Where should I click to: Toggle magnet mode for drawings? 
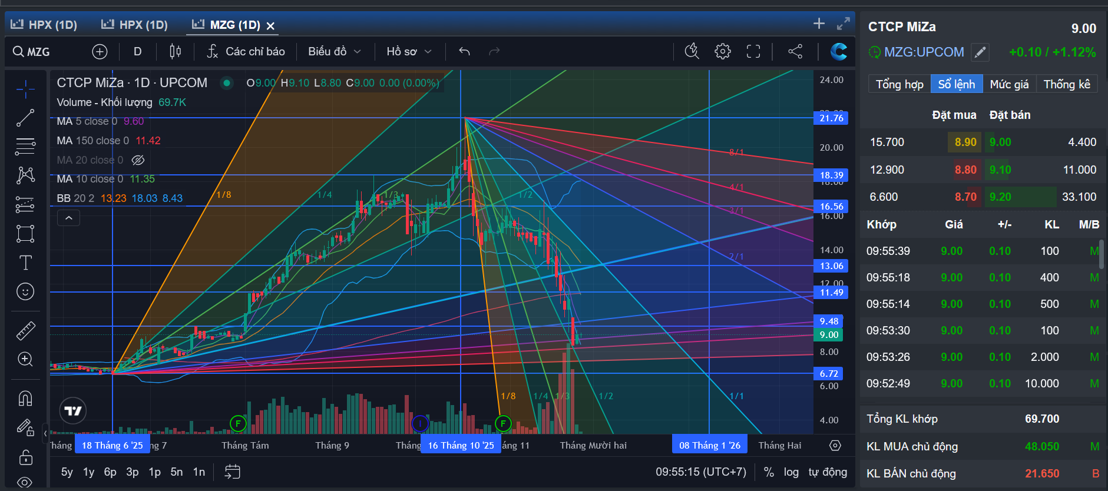coord(25,399)
